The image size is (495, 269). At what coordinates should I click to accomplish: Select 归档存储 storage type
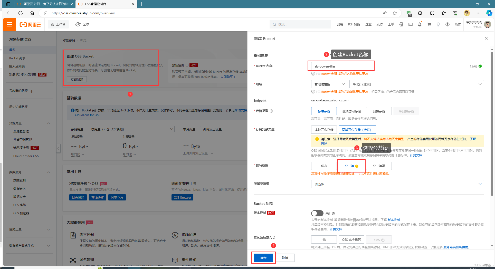[379, 111]
